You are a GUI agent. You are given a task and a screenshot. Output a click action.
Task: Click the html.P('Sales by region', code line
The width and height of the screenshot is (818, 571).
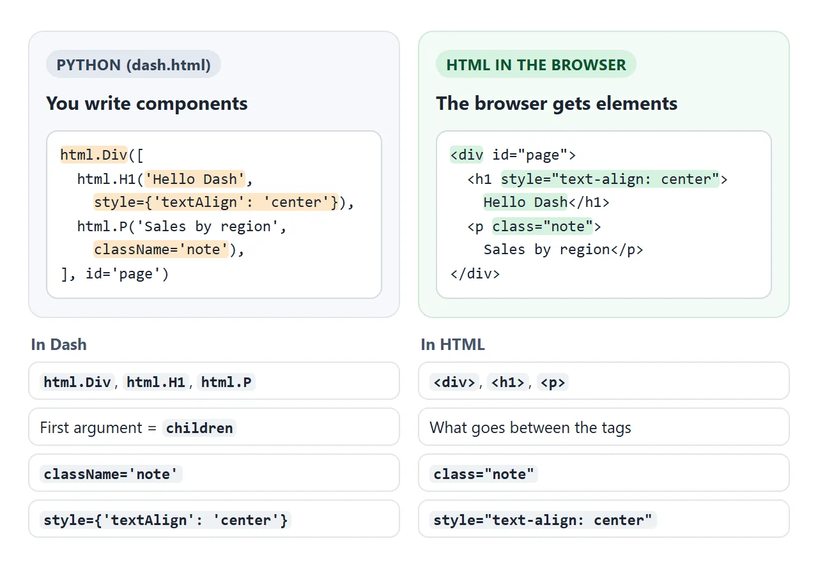182,227
